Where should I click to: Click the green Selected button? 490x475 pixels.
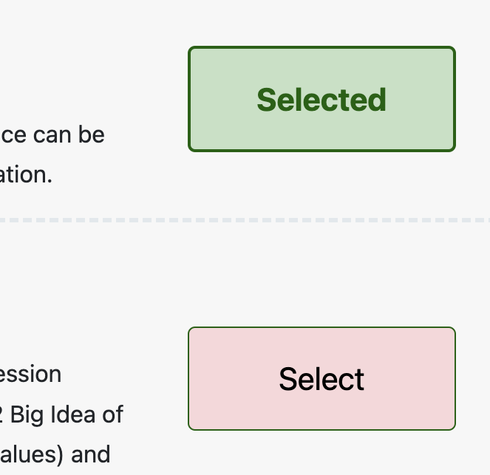tap(321, 99)
